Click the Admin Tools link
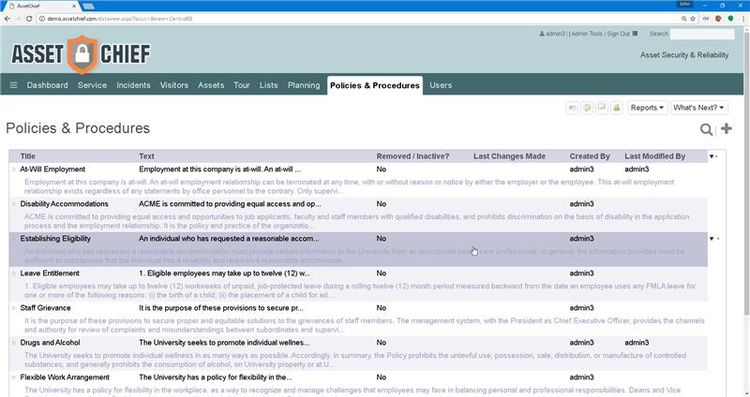Viewport: 750px width, 397px height. (x=587, y=34)
